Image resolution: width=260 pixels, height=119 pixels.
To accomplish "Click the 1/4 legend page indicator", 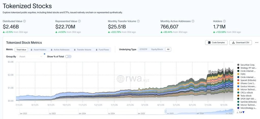I will pos(240,112).
